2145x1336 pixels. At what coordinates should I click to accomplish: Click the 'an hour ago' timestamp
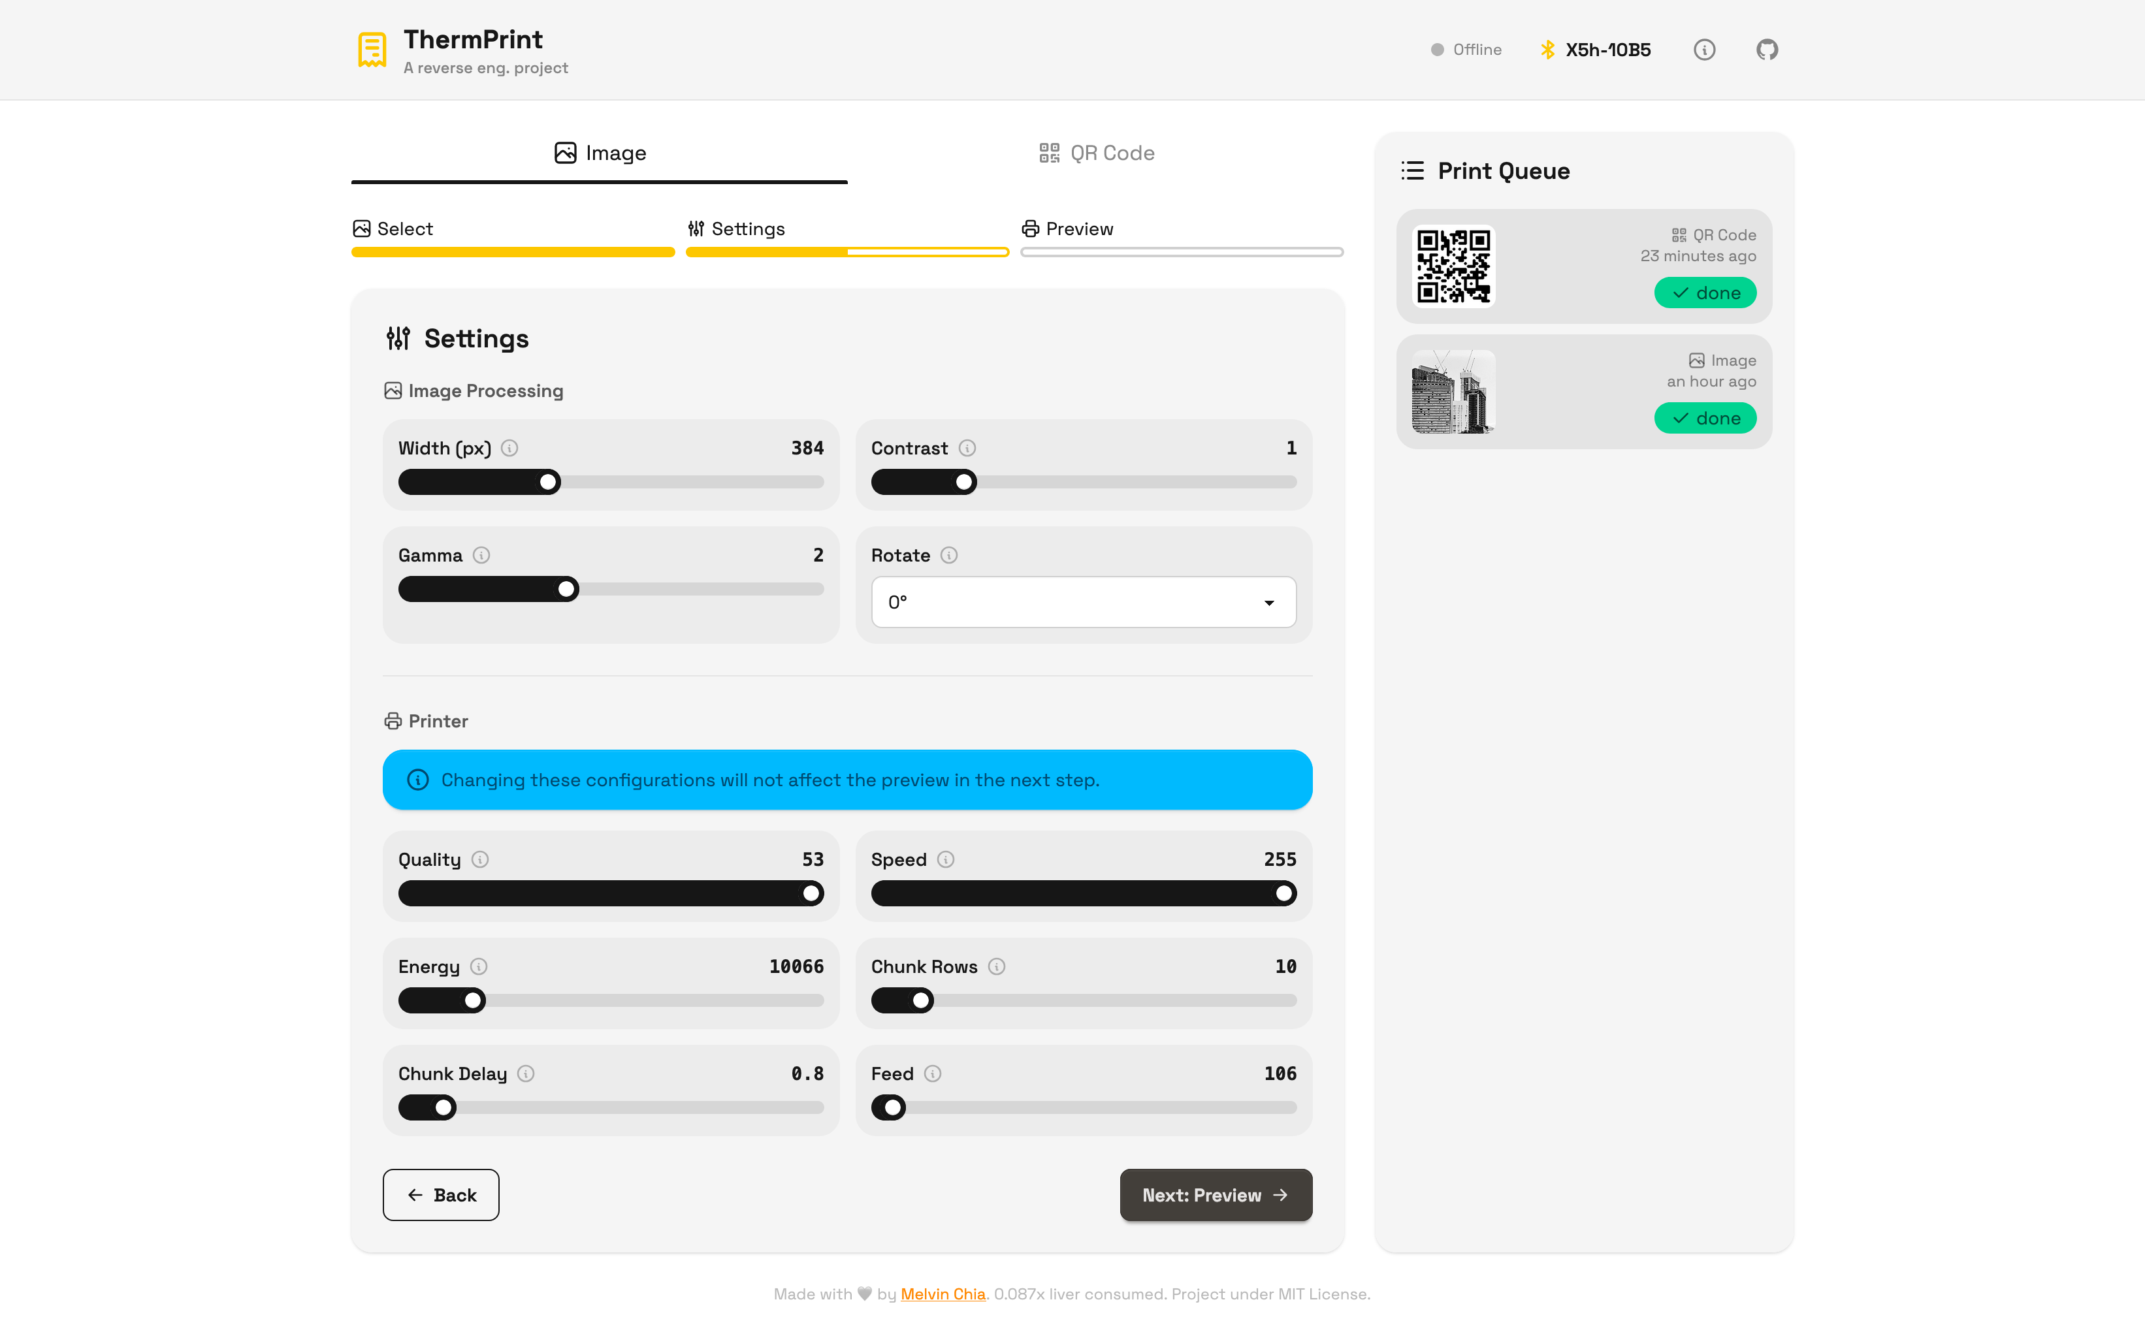(x=1711, y=382)
